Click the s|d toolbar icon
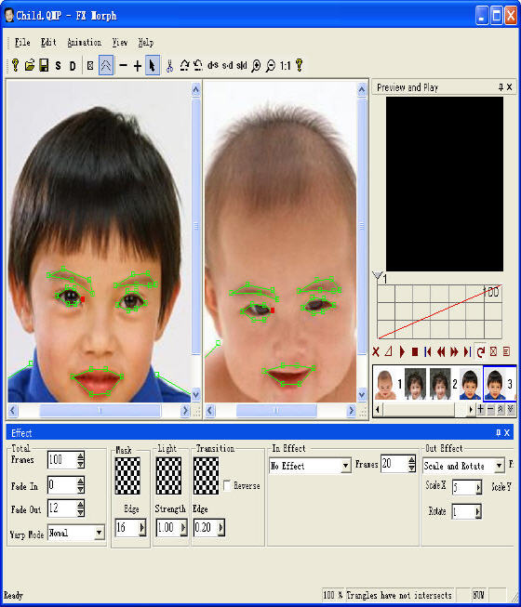 pos(242,65)
